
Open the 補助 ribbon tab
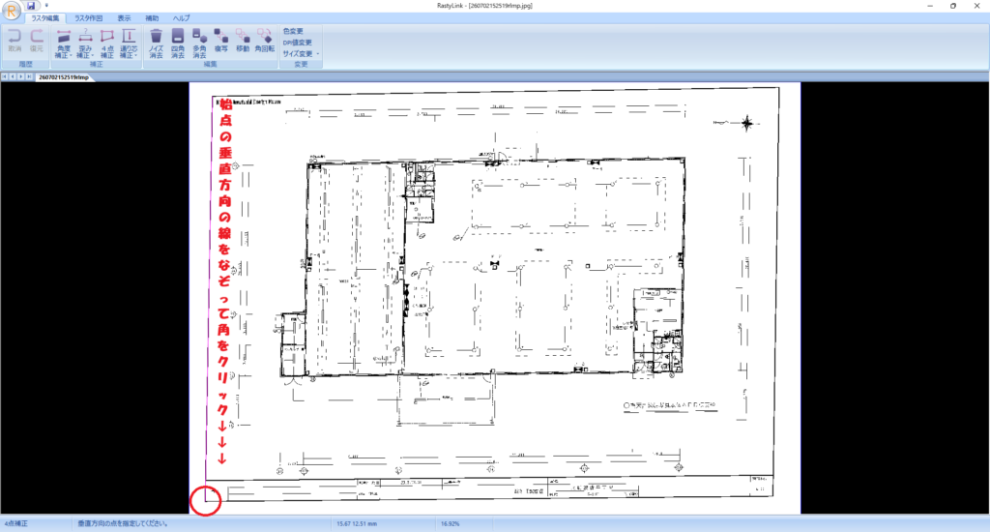(x=152, y=18)
